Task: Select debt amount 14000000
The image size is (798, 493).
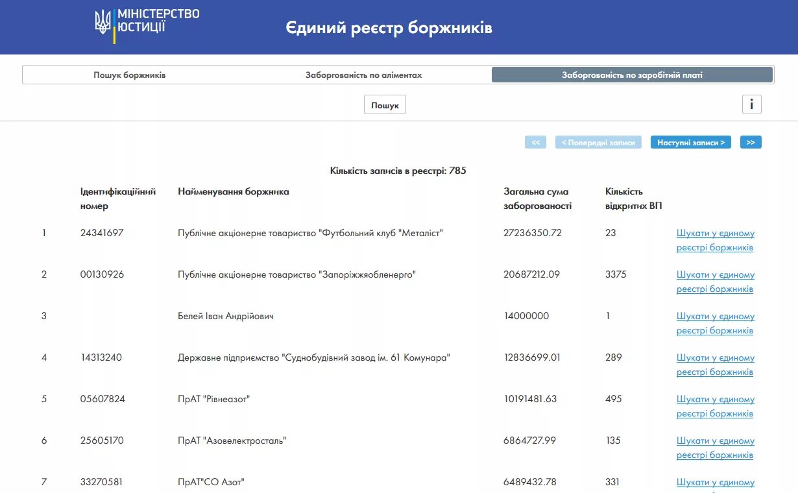Action: pos(526,316)
